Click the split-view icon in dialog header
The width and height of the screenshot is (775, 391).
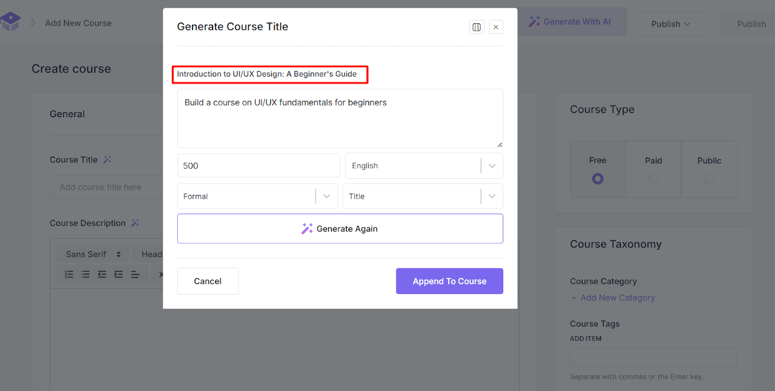point(477,27)
